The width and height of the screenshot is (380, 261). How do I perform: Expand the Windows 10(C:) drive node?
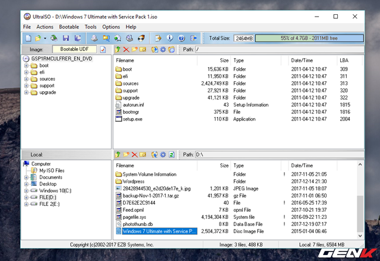(x=26, y=191)
